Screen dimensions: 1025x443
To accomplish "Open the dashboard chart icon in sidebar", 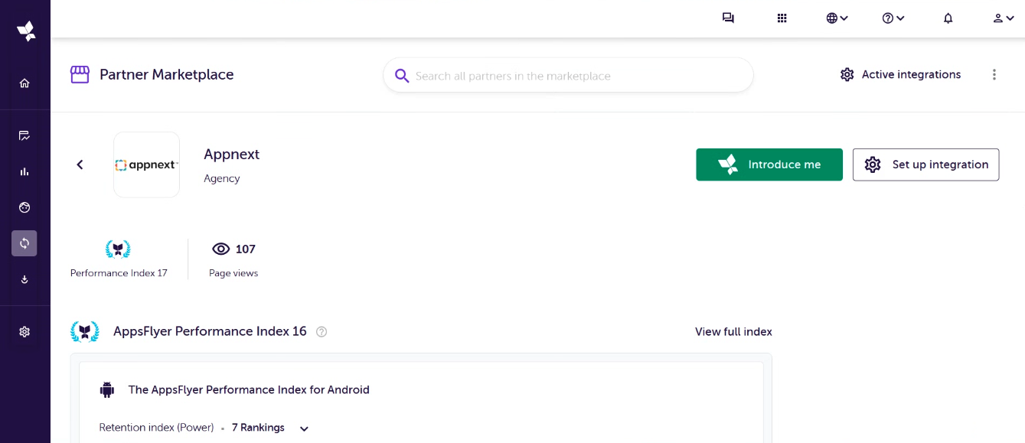I will [x=24, y=136].
